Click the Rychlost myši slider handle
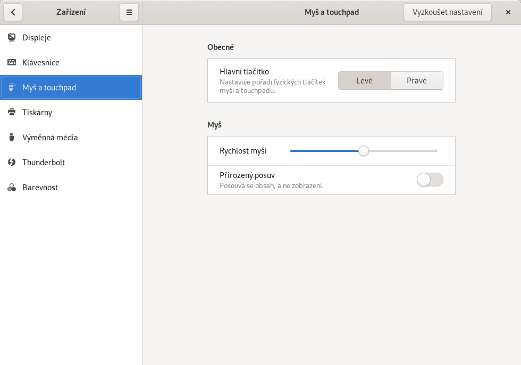Screen dimensions: 521x365 point(364,151)
